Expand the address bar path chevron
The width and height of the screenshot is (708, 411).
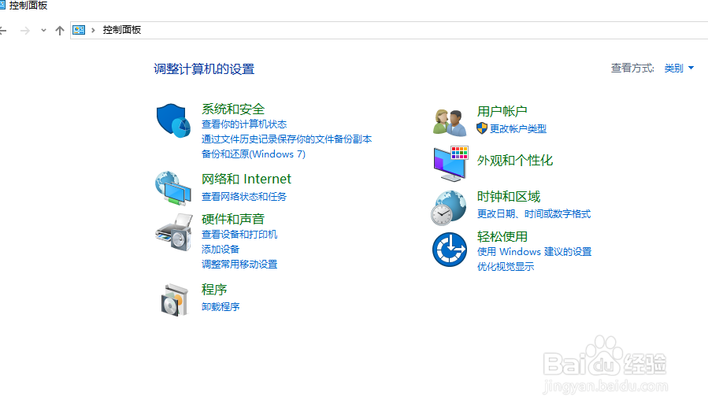93,30
